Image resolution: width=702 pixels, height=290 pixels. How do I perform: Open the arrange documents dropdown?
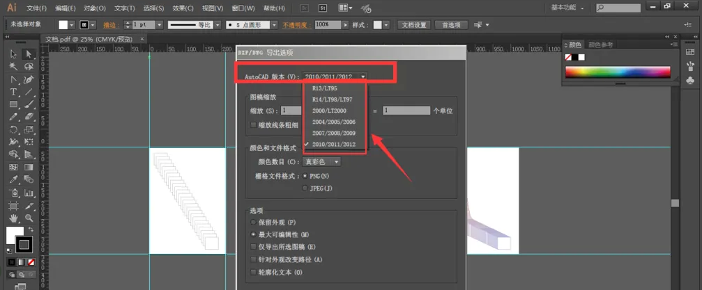tap(345, 8)
